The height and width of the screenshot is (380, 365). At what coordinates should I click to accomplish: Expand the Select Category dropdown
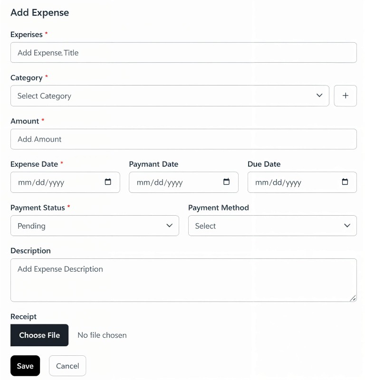[169, 96]
